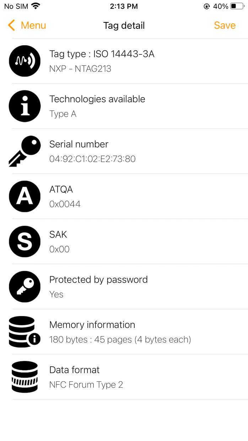Select the Technologies available row text
248x441 pixels.
97,99
